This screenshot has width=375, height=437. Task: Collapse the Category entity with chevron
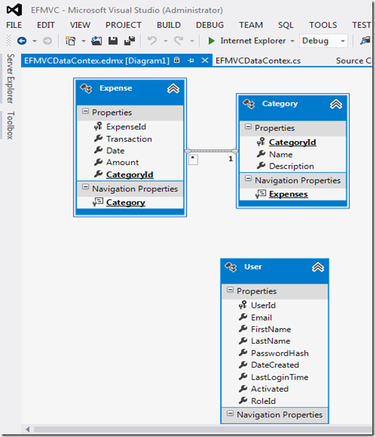coord(336,104)
